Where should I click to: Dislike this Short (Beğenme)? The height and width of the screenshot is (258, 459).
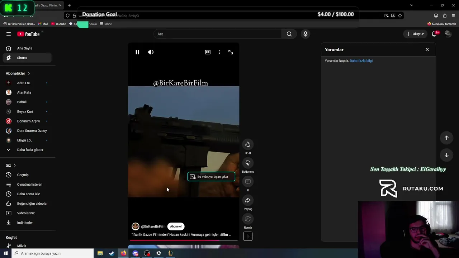point(248,163)
